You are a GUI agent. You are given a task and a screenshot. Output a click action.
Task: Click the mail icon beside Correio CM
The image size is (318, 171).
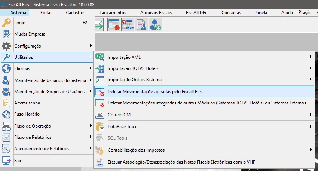point(100,115)
